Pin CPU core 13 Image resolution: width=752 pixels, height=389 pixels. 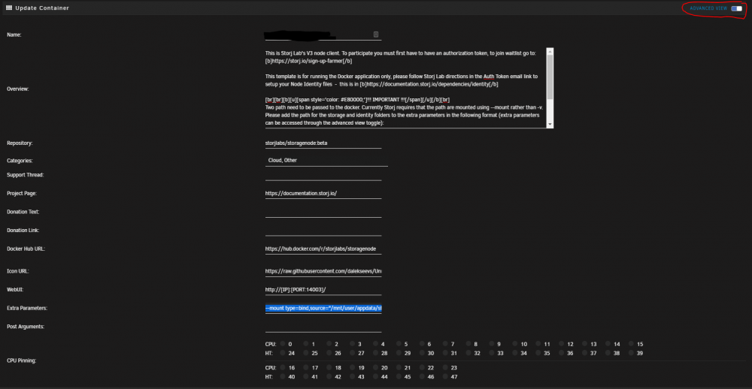[585, 344]
